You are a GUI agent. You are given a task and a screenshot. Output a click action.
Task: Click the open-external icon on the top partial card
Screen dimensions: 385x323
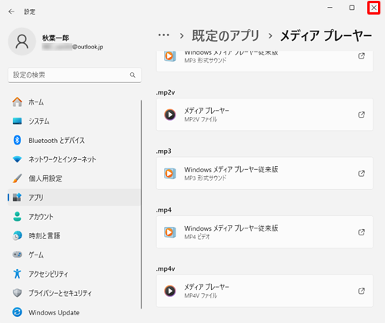coord(361,55)
